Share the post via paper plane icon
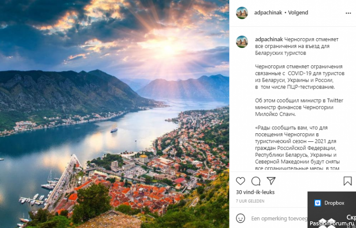Screen dimensions: 356x228 (271, 181)
